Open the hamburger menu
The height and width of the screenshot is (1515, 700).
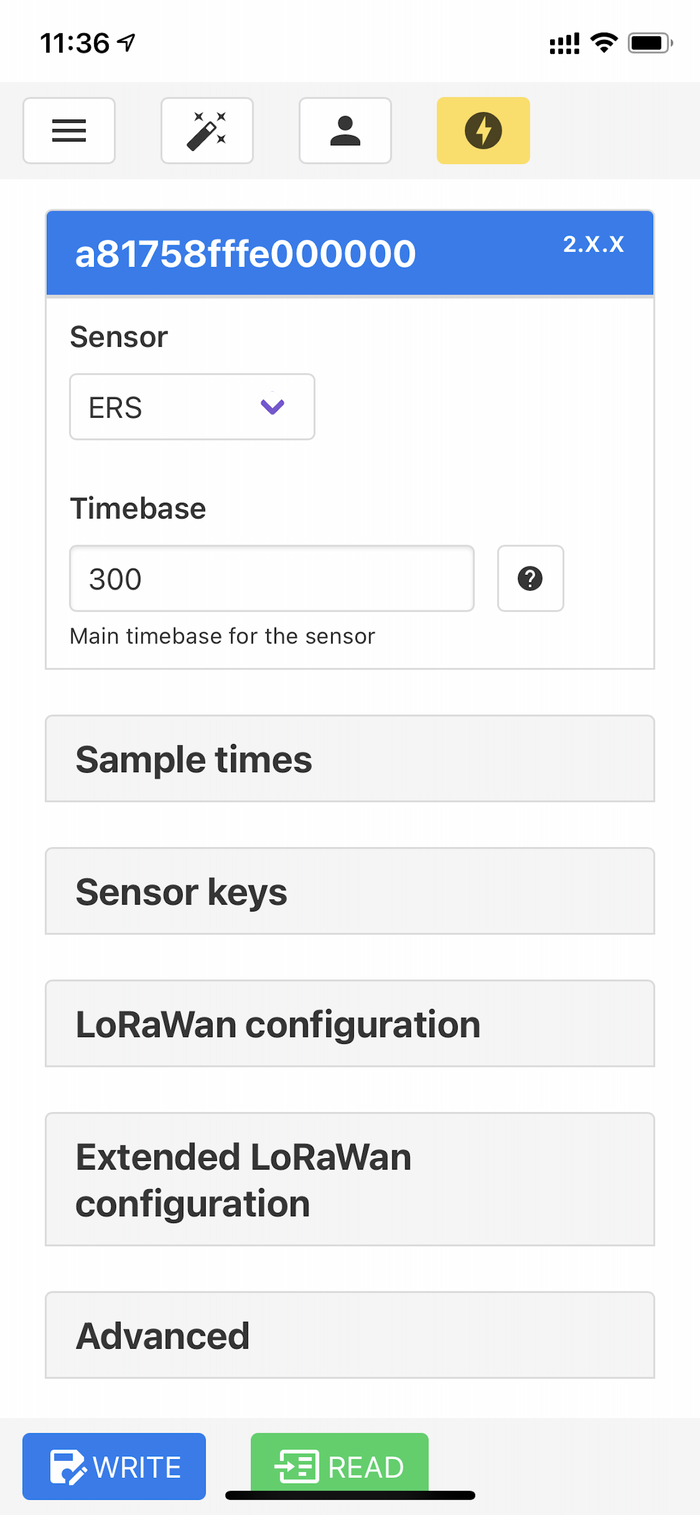point(69,131)
